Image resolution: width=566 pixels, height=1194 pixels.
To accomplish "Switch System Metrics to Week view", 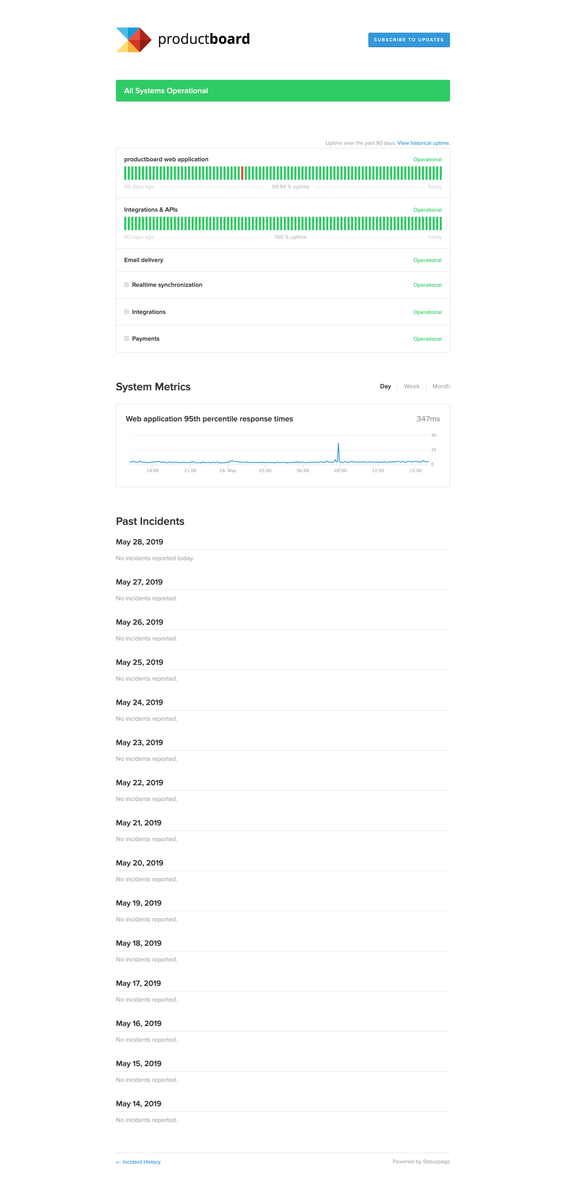I will pyautogui.click(x=412, y=386).
